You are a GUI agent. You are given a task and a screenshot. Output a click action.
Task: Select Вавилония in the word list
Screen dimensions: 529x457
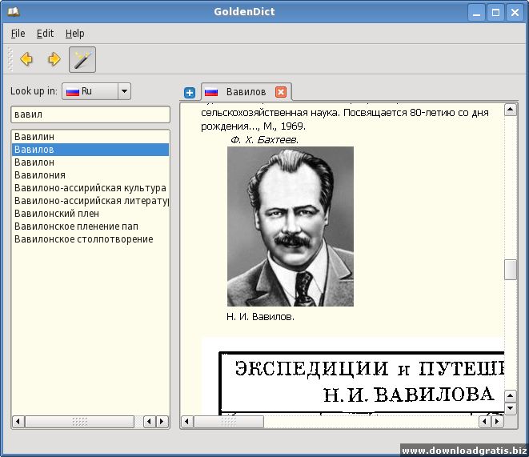click(90, 175)
